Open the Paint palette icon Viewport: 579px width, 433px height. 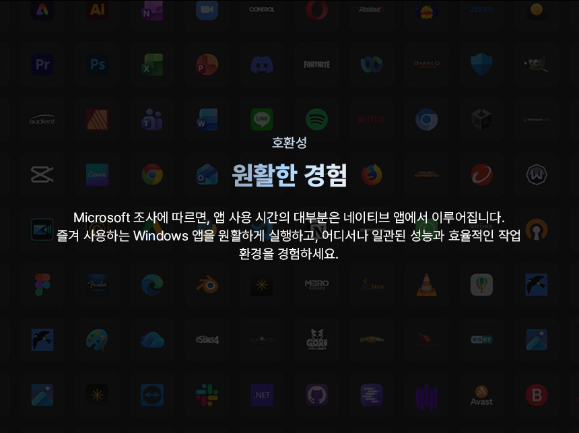pos(97,339)
